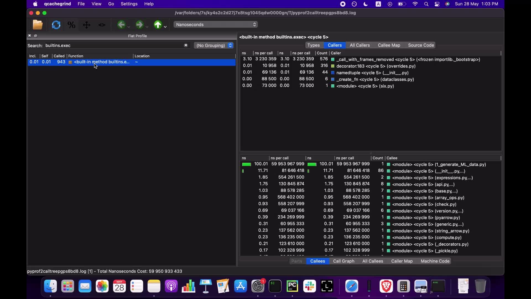
Task: Switch to Machine Code view
Action: click(435, 261)
